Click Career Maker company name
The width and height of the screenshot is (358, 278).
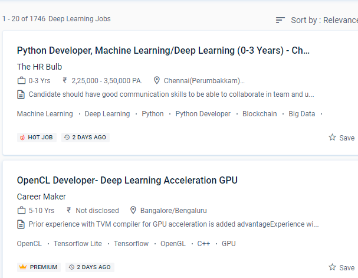coord(41,197)
